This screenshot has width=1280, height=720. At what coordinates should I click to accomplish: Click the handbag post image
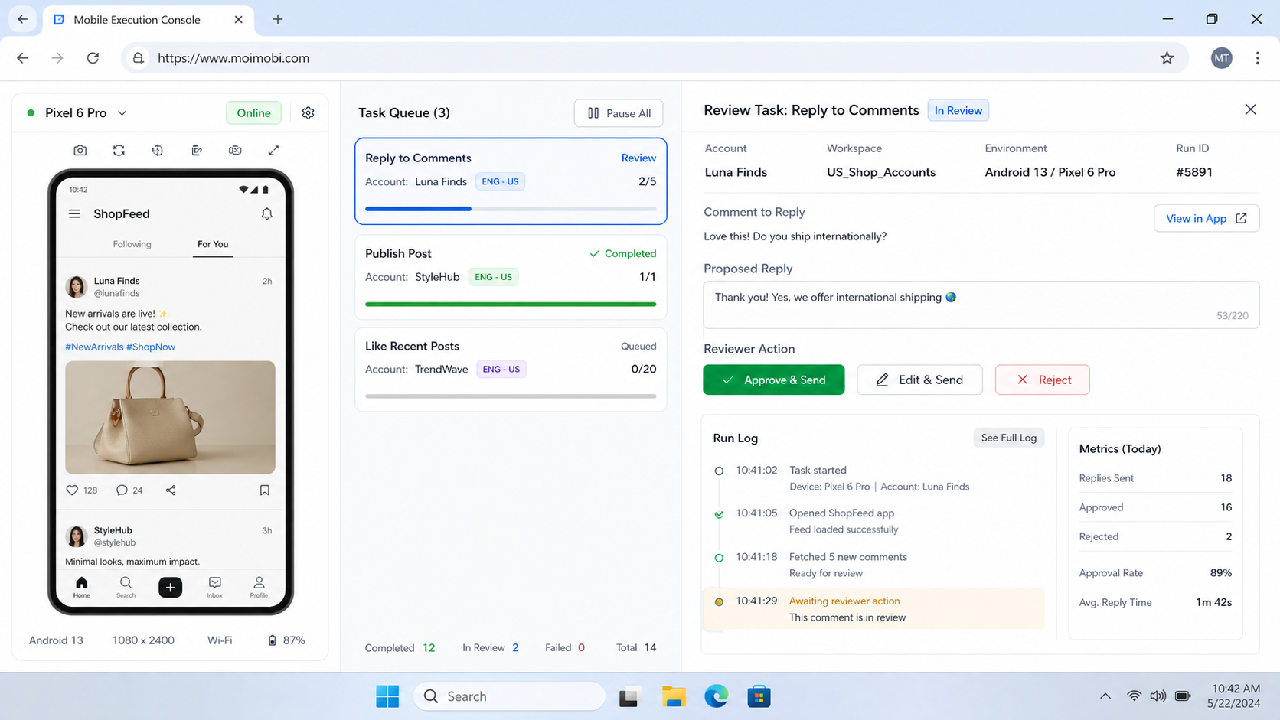tap(170, 418)
